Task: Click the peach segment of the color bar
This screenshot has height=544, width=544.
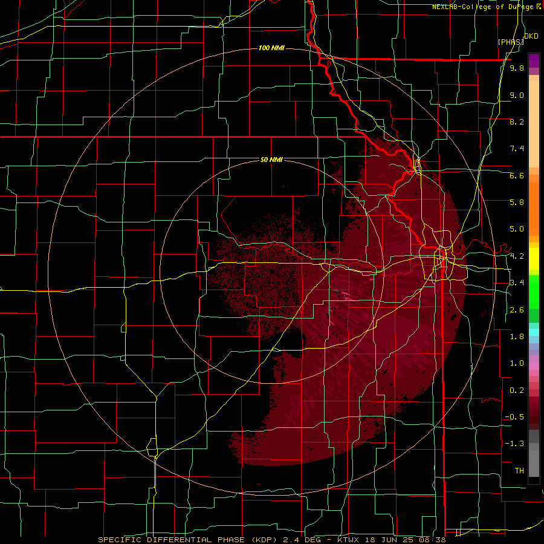Action: coord(534,121)
